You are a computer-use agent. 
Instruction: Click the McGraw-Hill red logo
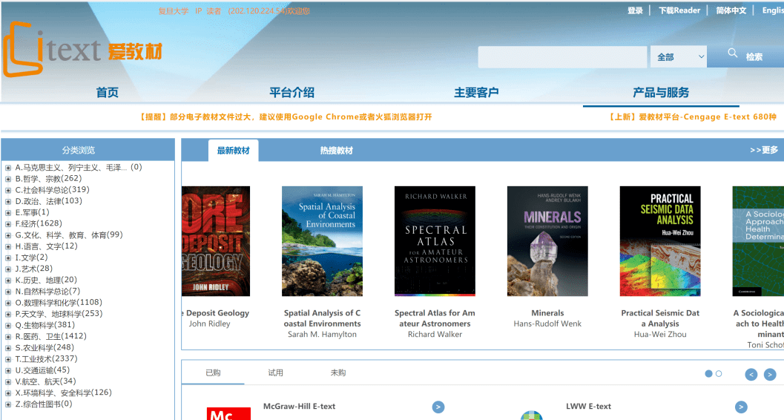point(228,413)
